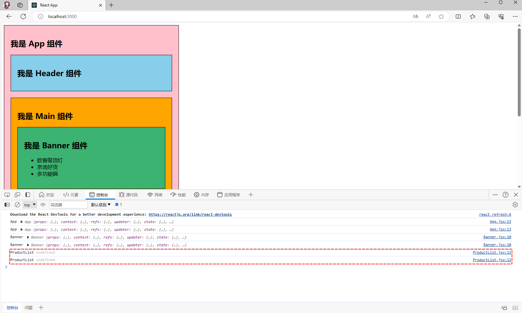Expand the first Banner object log
This screenshot has height=313, width=522.
pos(28,237)
